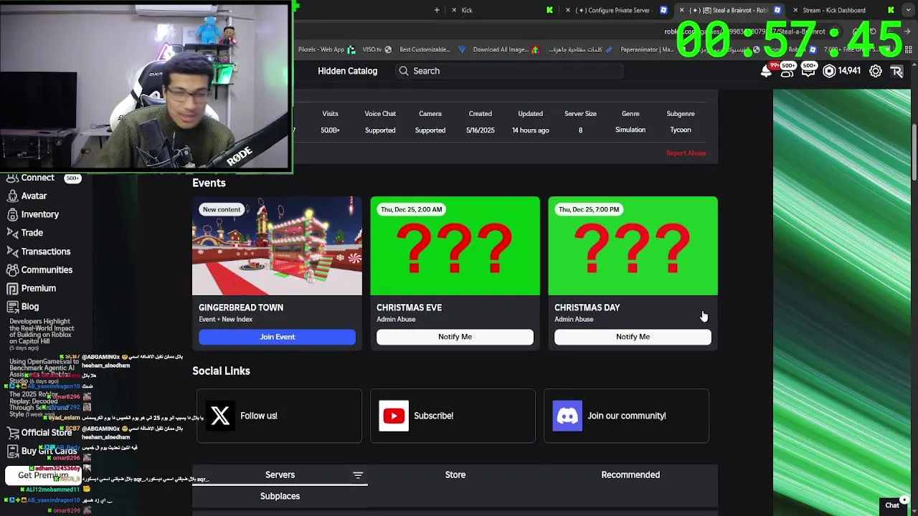Open the Simulation genre link
This screenshot has width=918, height=516.
pyautogui.click(x=630, y=130)
